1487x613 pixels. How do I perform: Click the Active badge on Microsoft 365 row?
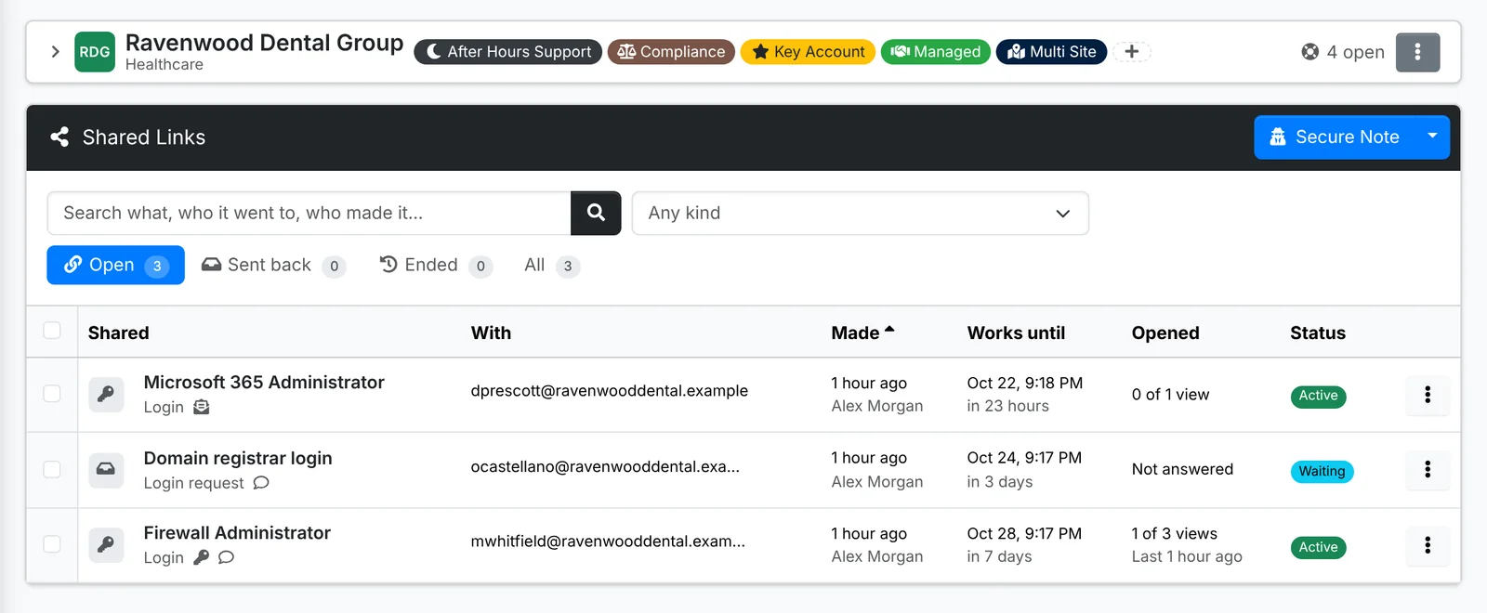click(x=1318, y=396)
